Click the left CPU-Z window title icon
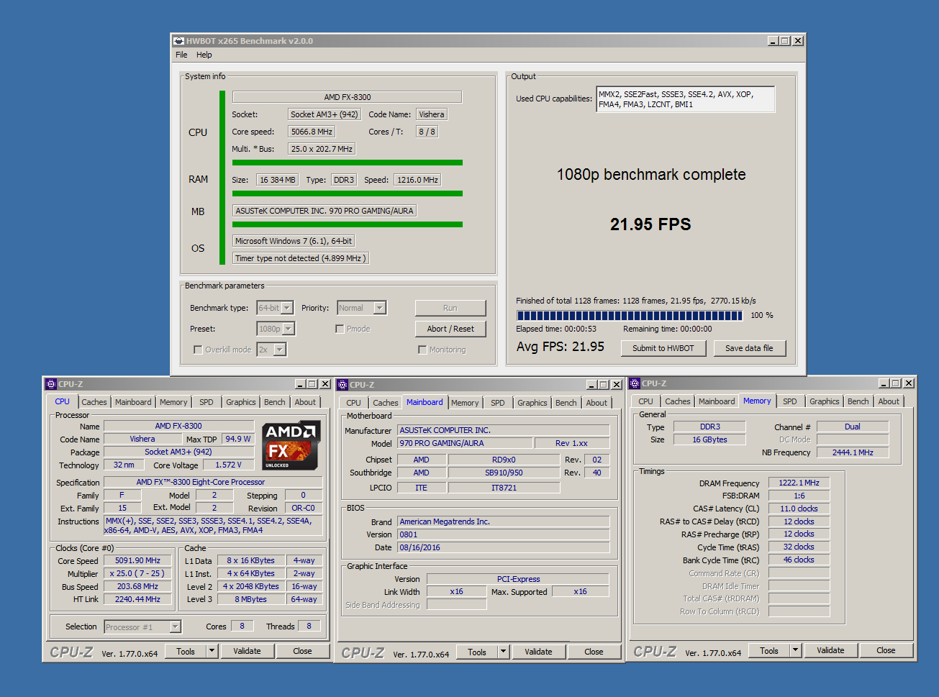This screenshot has width=939, height=697. click(x=51, y=384)
